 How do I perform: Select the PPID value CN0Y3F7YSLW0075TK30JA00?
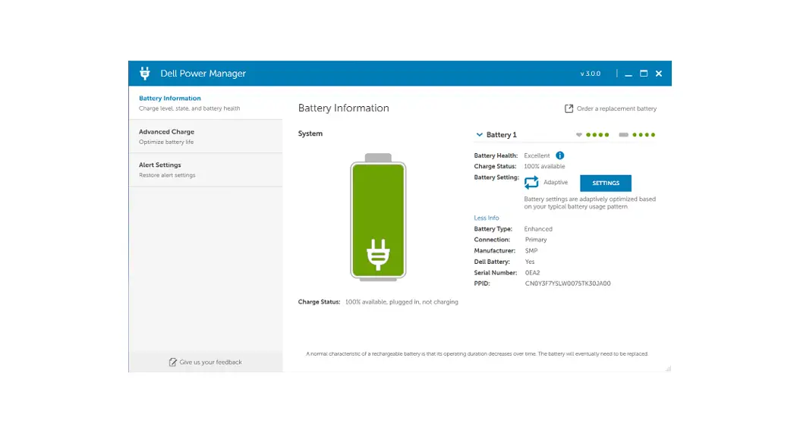[568, 284]
